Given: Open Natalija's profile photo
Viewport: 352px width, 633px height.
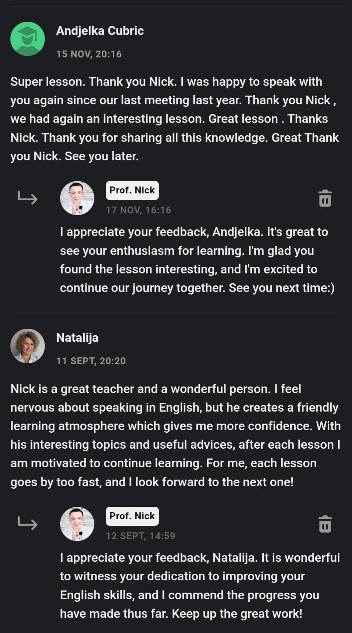Looking at the screenshot, I should pyautogui.click(x=28, y=346).
